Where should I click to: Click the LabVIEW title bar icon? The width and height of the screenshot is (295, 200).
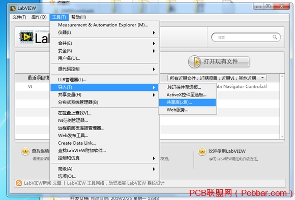[x=13, y=8]
